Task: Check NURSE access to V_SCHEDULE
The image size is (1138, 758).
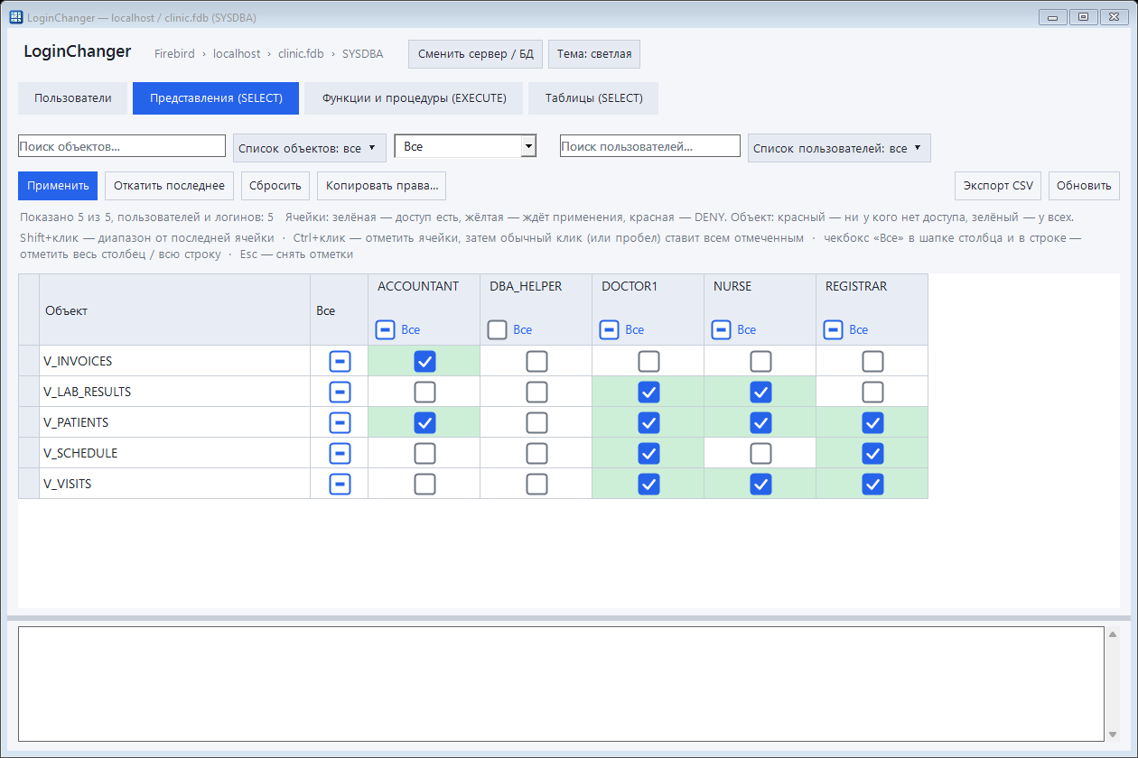Action: pyautogui.click(x=760, y=453)
